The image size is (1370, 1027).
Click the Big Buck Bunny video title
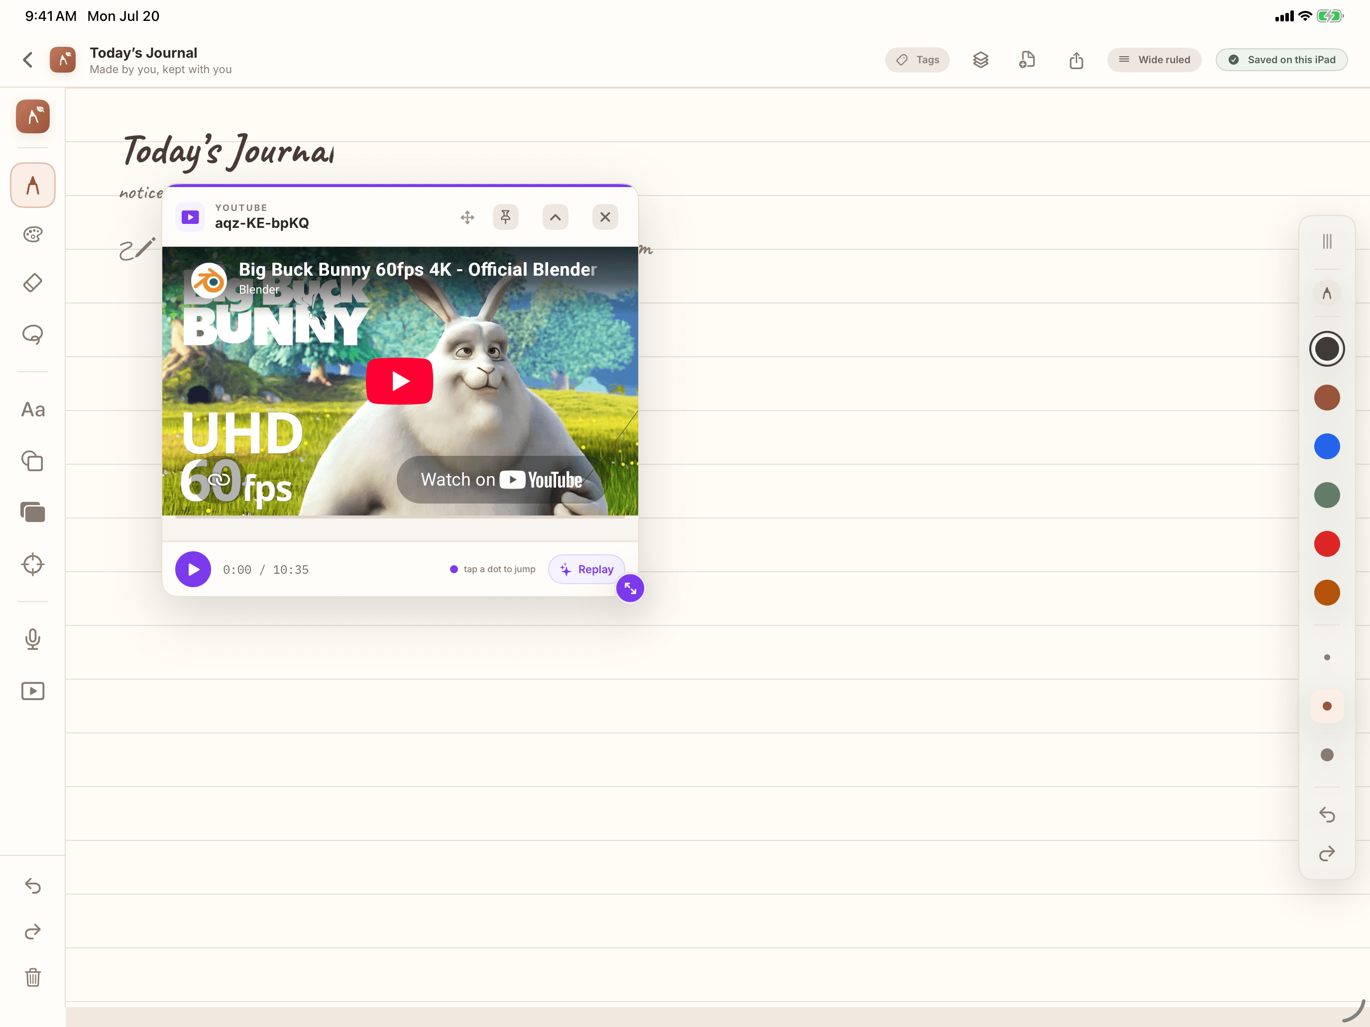[418, 269]
